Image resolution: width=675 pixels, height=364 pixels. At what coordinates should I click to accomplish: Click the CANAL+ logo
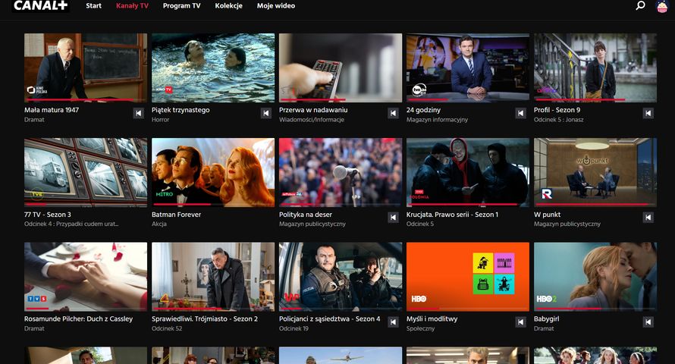click(41, 5)
